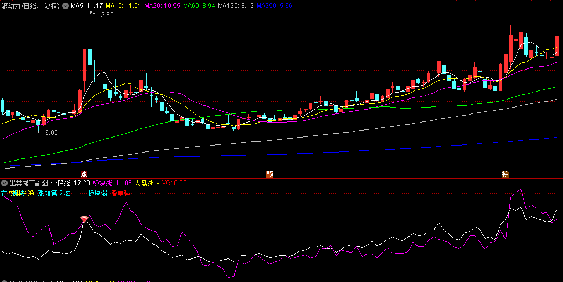
Task: Select the 大盘线 label
Action: (147, 183)
